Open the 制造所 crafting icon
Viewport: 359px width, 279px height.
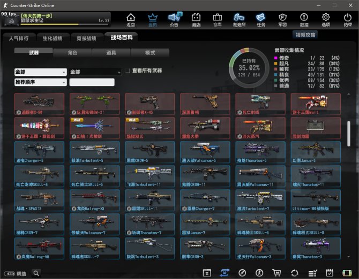click(x=239, y=20)
